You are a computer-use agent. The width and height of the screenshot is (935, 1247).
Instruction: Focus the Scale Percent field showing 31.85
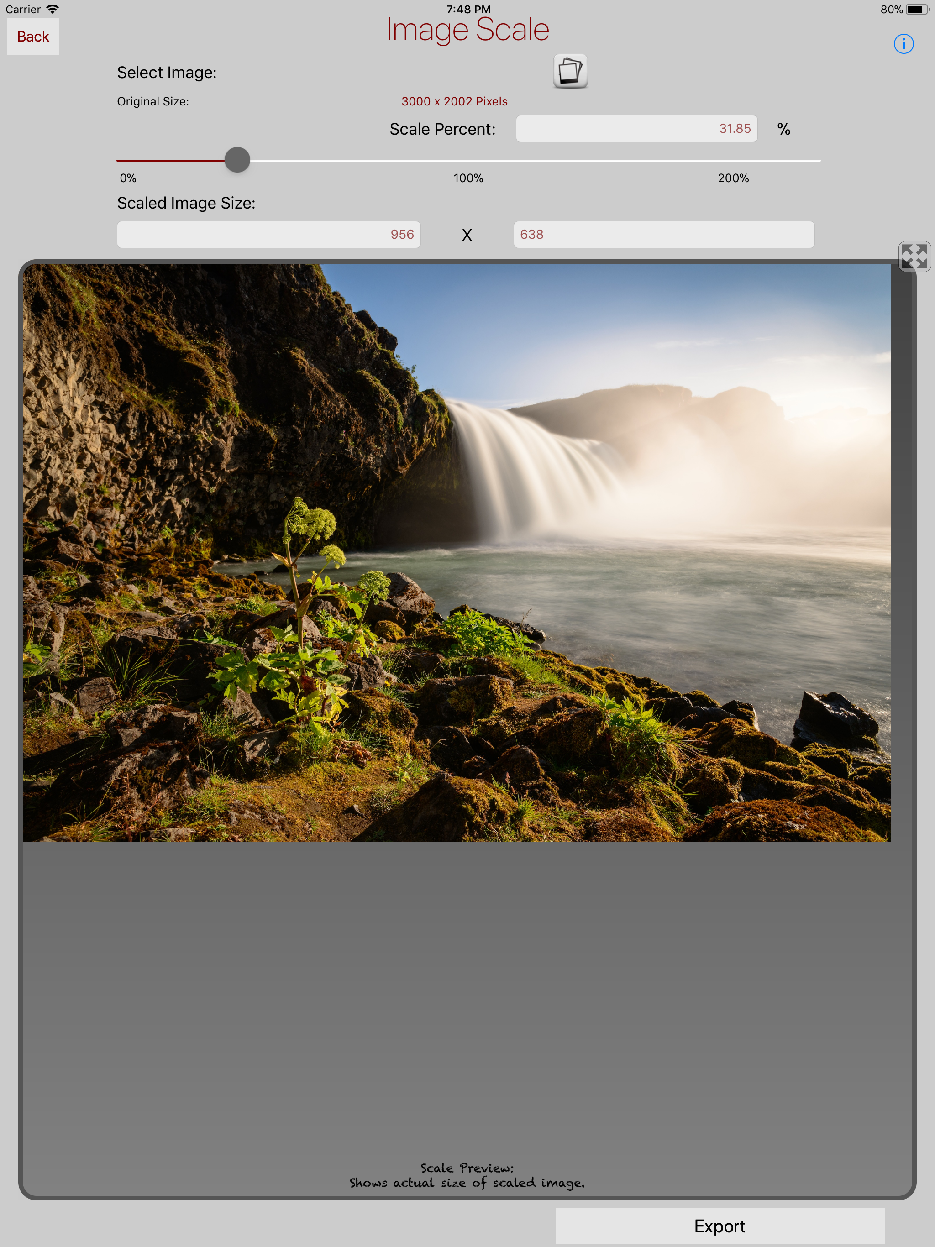coord(636,129)
